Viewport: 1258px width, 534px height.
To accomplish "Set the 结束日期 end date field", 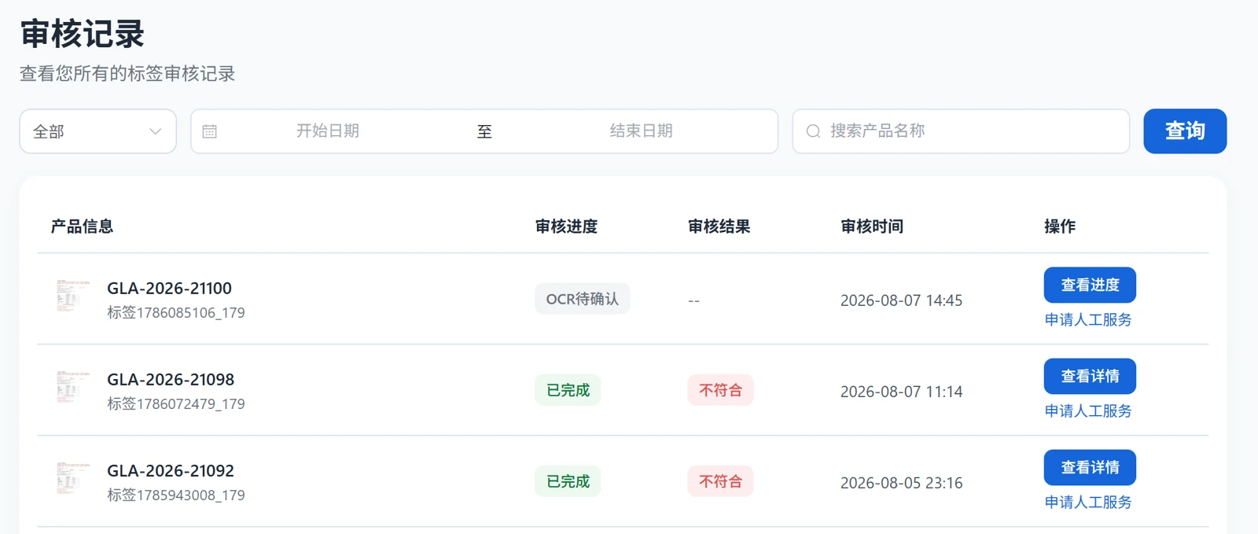I will [x=642, y=131].
